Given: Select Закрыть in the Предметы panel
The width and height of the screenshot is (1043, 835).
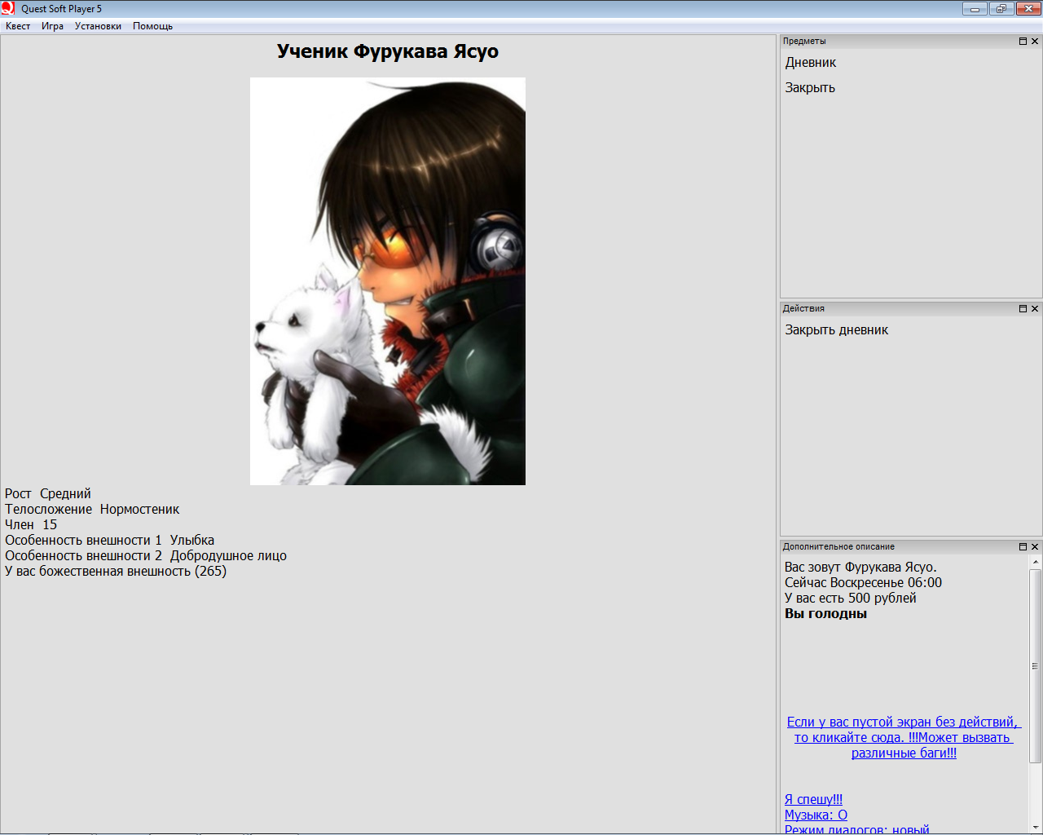Looking at the screenshot, I should pos(810,88).
